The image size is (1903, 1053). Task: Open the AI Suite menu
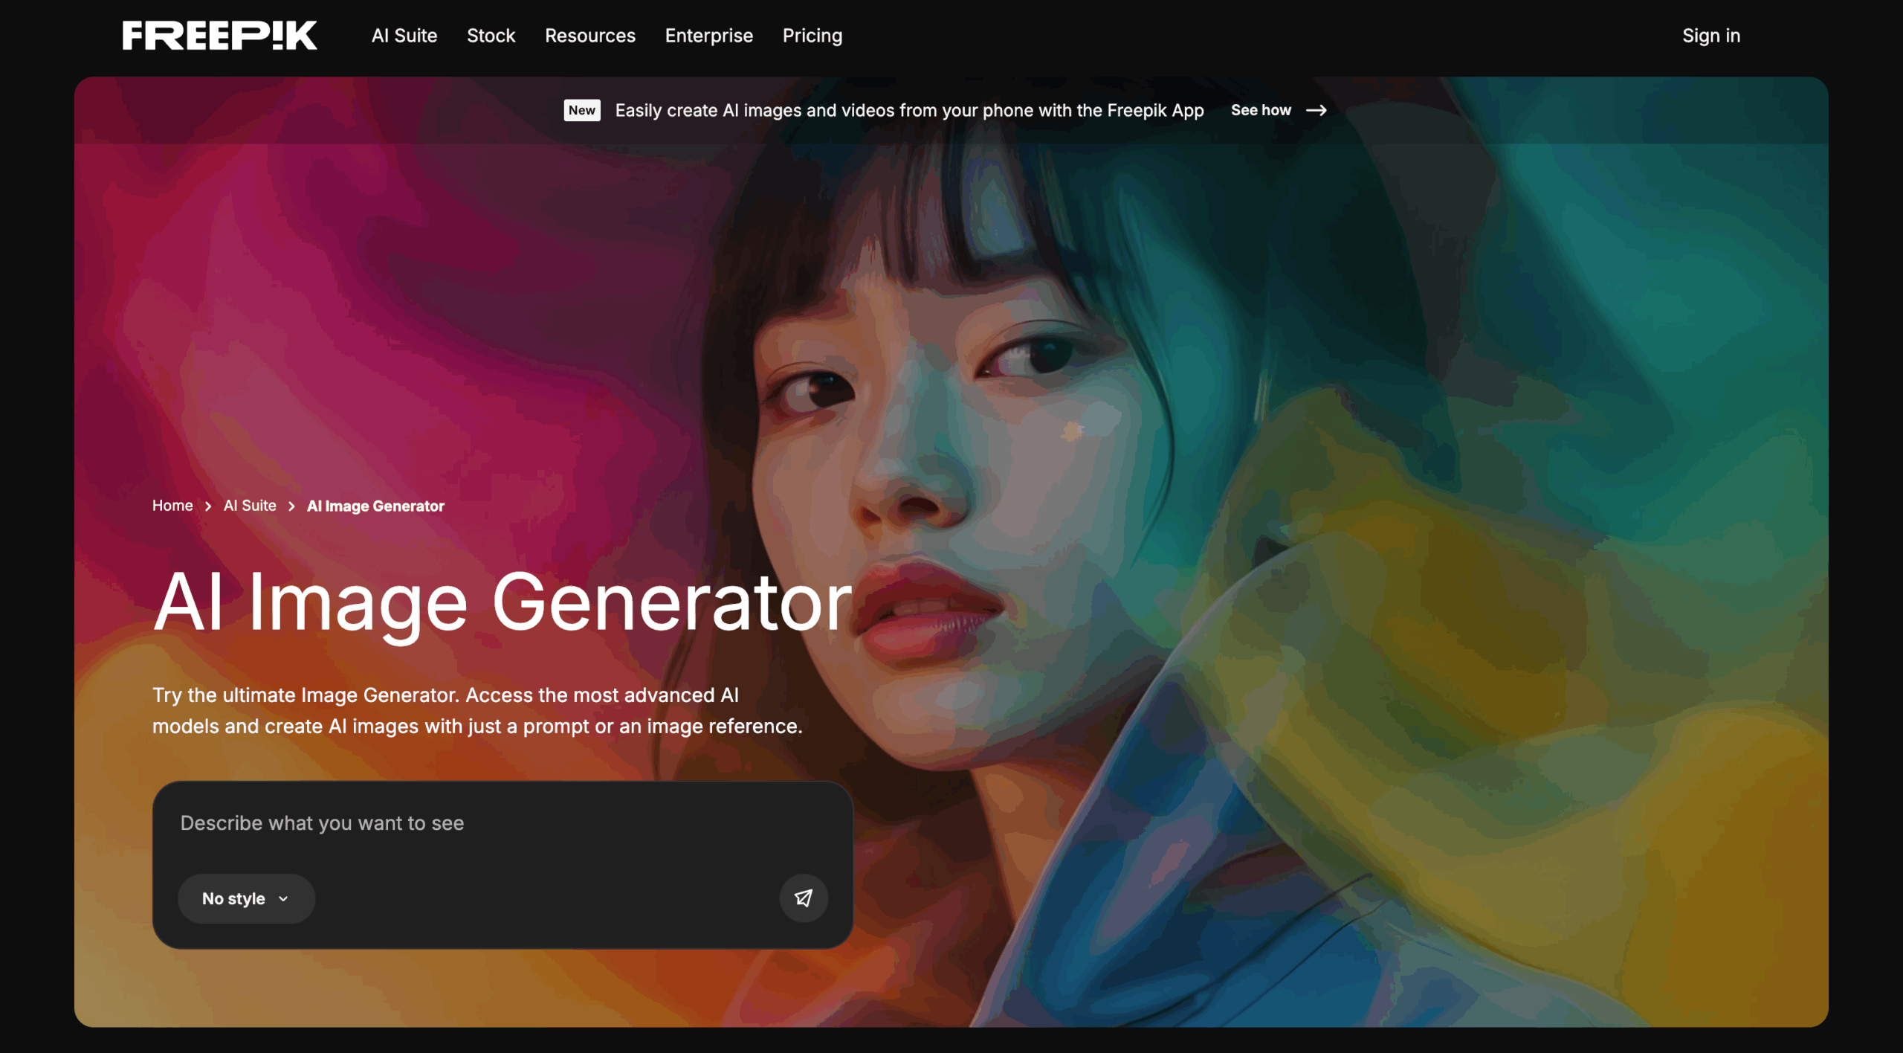(x=404, y=35)
